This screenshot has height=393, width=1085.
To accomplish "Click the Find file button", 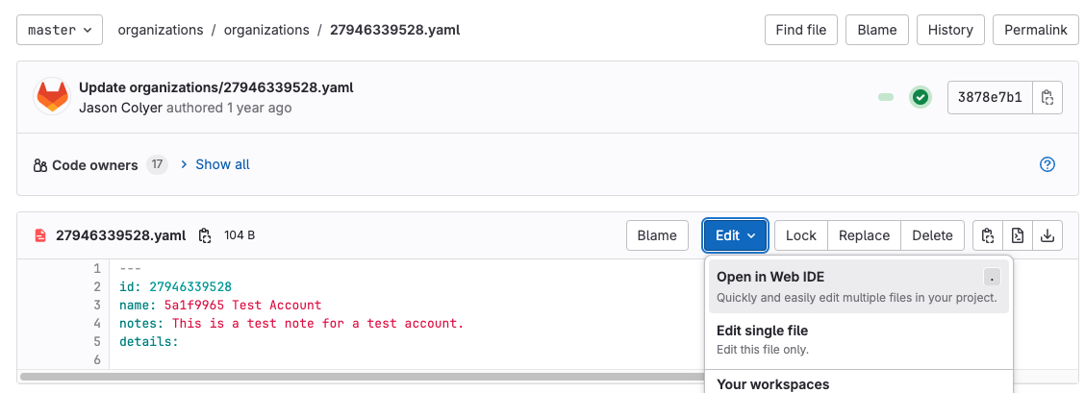I will 800,30.
